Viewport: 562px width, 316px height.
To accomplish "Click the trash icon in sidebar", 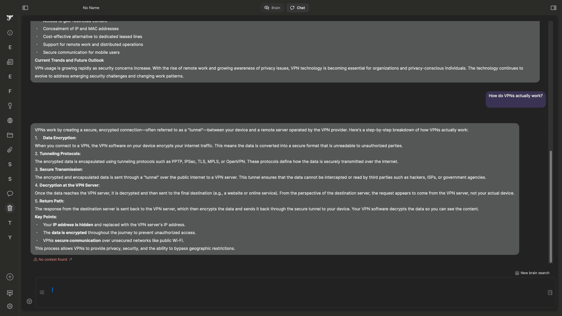I will [10, 208].
